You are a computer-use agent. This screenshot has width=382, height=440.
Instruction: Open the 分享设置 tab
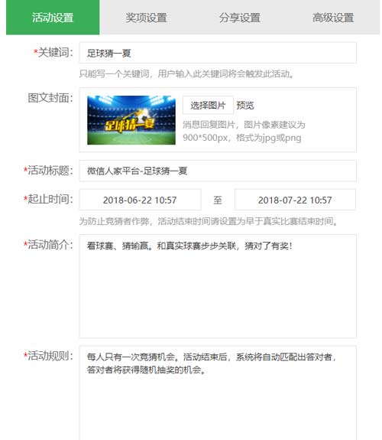tap(240, 18)
